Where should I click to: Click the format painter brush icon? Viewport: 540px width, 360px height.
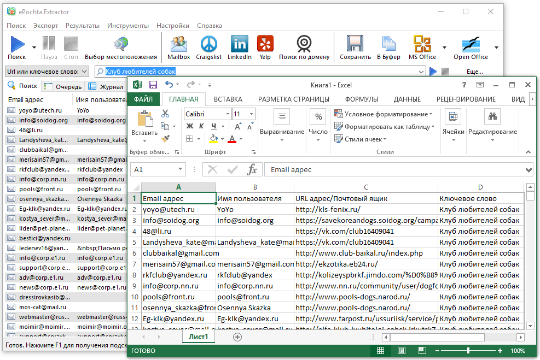pyautogui.click(x=165, y=138)
